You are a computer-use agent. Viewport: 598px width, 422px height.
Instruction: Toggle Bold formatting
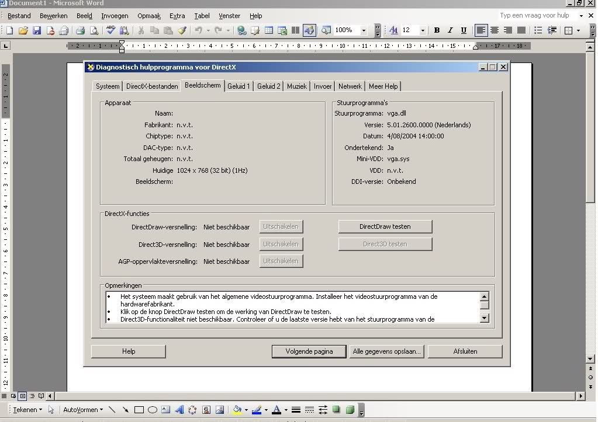click(437, 30)
